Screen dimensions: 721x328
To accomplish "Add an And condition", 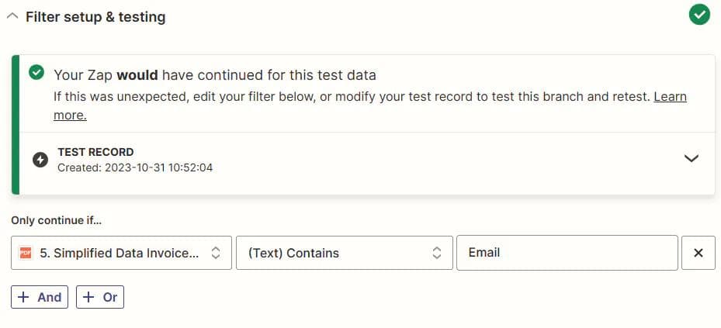I will 40,297.
